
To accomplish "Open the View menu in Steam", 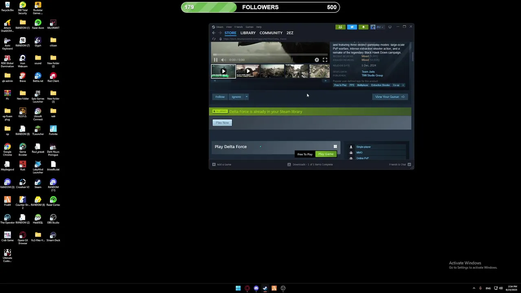I will [x=229, y=27].
